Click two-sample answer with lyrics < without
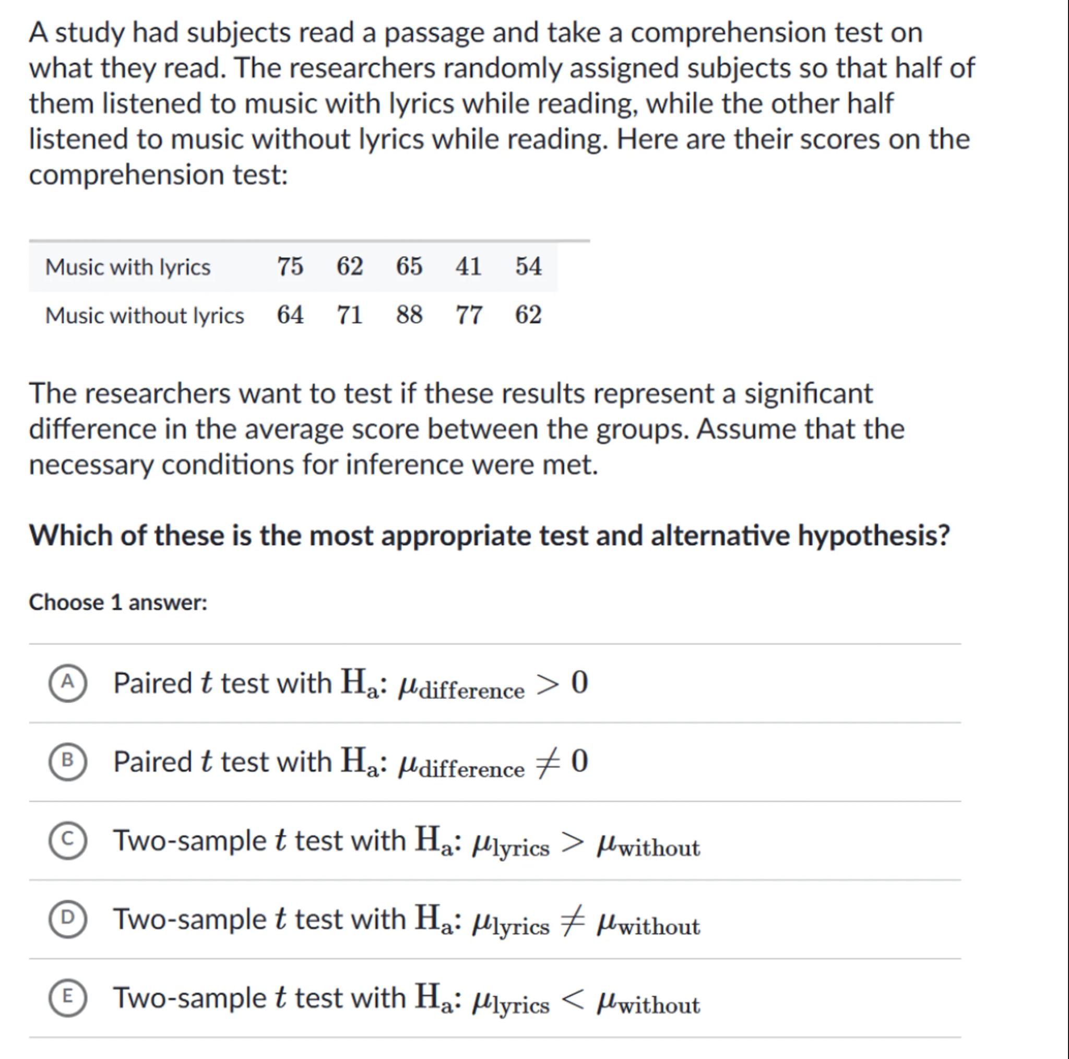The width and height of the screenshot is (1069, 1059). tap(406, 999)
